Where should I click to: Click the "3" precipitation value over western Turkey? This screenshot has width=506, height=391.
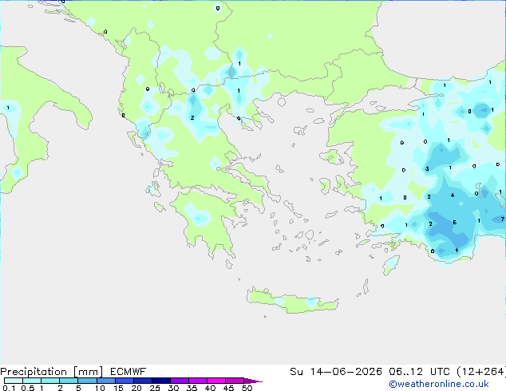427,169
